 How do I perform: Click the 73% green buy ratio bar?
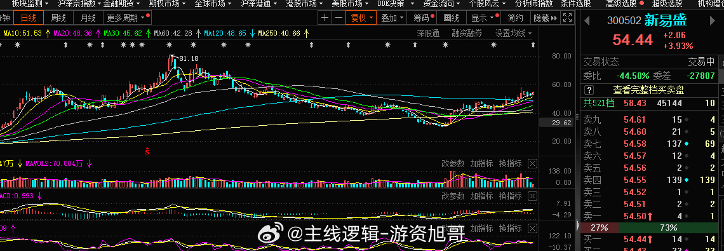(x=668, y=227)
